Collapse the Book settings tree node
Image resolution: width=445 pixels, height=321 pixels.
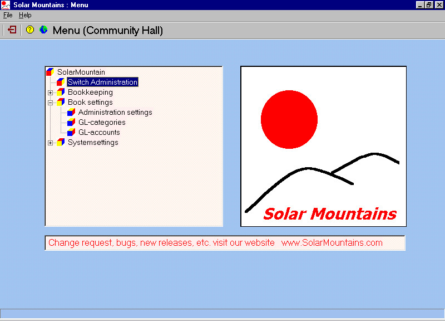click(50, 103)
